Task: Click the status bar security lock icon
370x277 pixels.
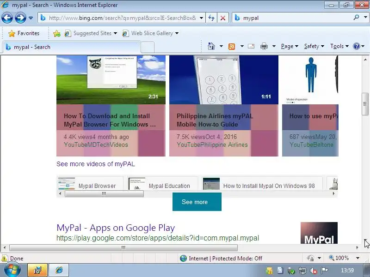Action: (310, 258)
